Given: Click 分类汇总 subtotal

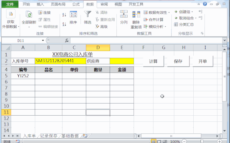Looking at the screenshot, I should click(184, 24).
